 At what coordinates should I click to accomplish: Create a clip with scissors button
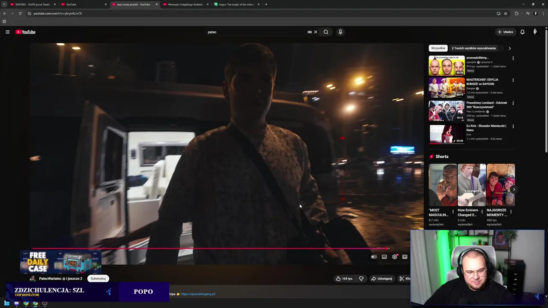pyautogui.click(x=404, y=278)
